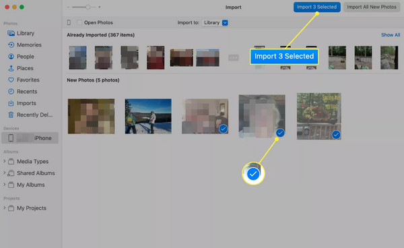Screen dimensions: 404x248
Task: Deselect the checkmark on fourth new photo
Action: click(x=280, y=133)
